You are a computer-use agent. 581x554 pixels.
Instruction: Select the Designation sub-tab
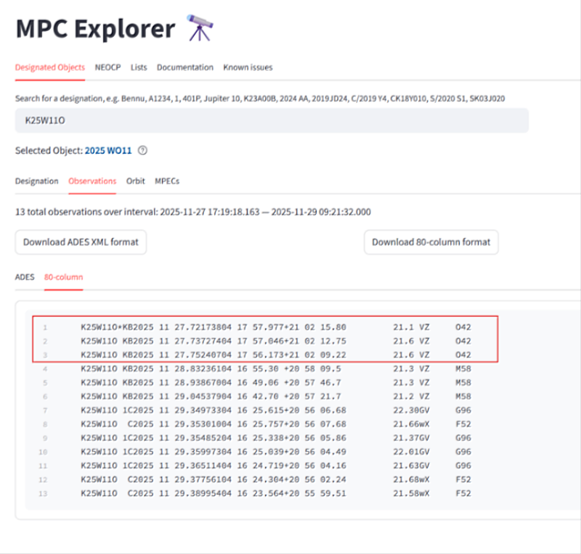pos(36,181)
